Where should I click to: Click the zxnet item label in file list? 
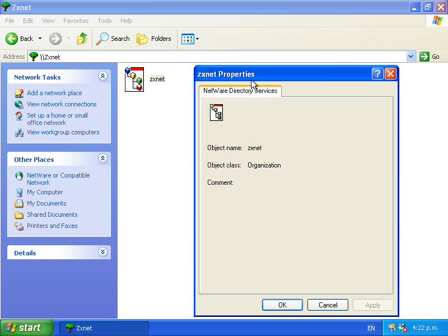click(157, 79)
